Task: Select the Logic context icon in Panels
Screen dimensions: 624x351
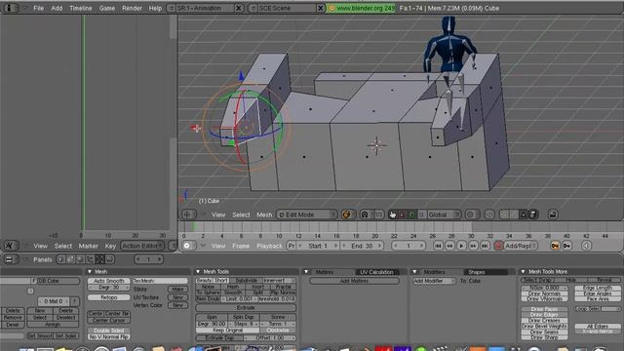Action: pyautogui.click(x=60, y=259)
